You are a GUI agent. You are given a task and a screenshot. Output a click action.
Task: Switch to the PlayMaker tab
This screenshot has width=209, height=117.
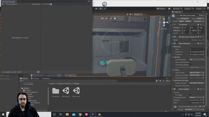pyautogui.click(x=46, y=79)
